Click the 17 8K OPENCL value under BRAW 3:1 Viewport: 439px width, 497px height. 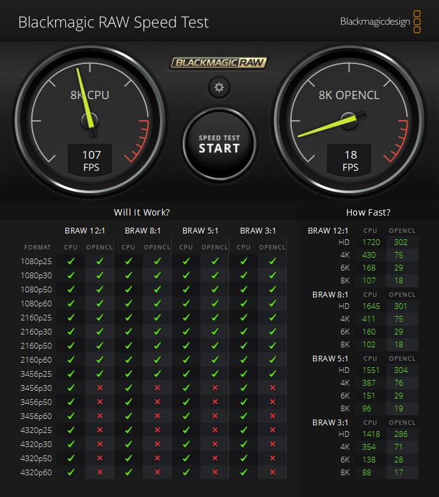tap(399, 473)
